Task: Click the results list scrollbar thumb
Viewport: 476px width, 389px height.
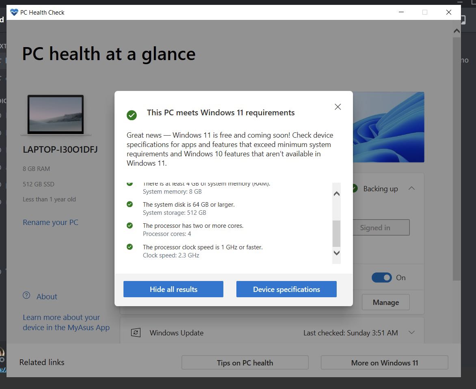Action: (x=336, y=233)
